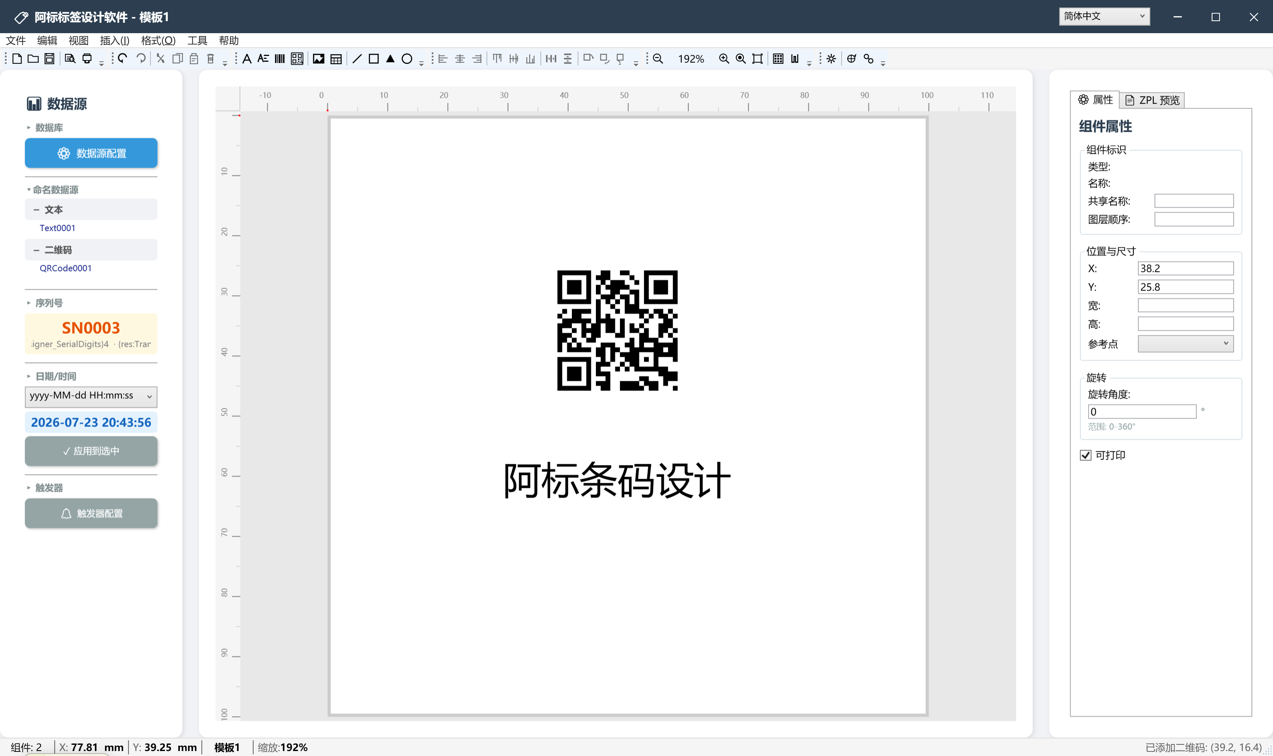Click the 宽 width input field
1273x756 pixels.
tap(1186, 305)
